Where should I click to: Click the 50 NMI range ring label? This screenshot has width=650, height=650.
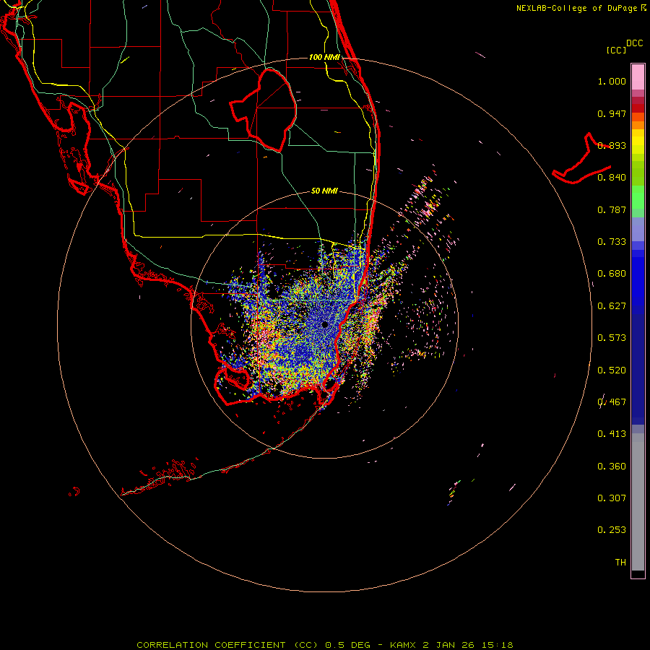(x=324, y=191)
